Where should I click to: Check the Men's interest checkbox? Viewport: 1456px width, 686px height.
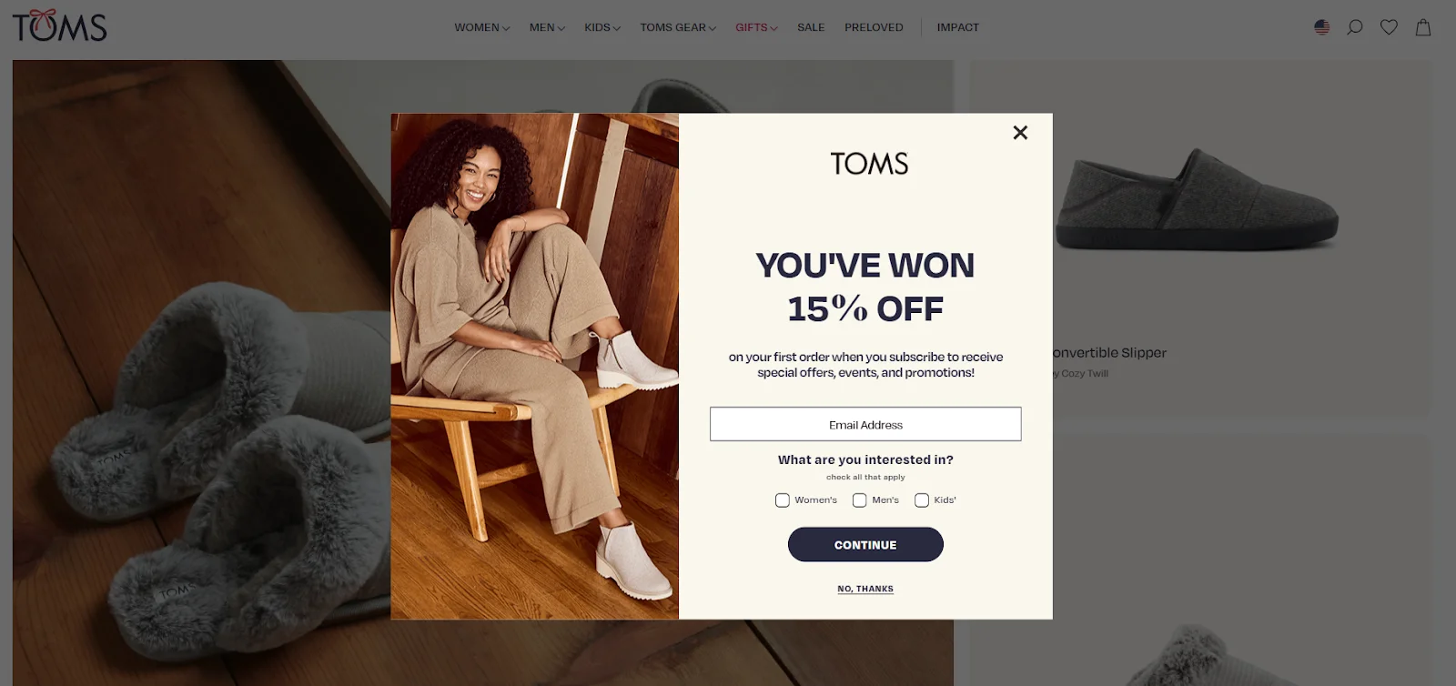(x=859, y=500)
